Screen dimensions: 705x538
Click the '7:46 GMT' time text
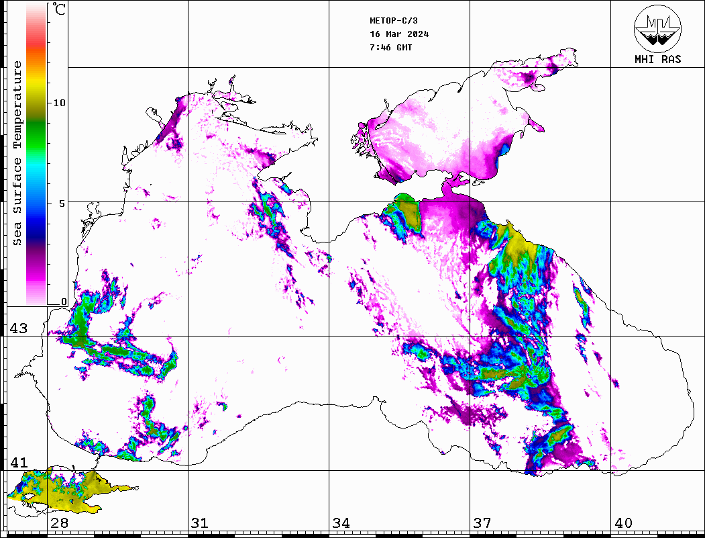(x=391, y=47)
